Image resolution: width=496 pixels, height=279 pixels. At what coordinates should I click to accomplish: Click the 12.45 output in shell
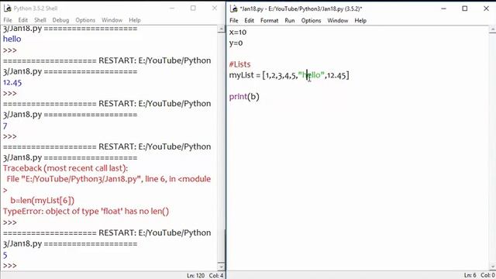[12, 83]
